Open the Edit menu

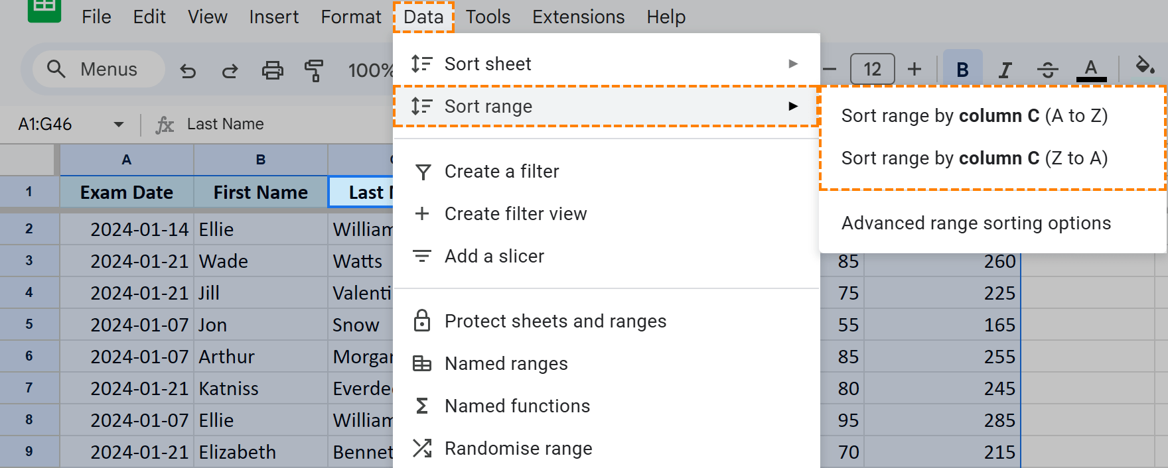(x=149, y=17)
